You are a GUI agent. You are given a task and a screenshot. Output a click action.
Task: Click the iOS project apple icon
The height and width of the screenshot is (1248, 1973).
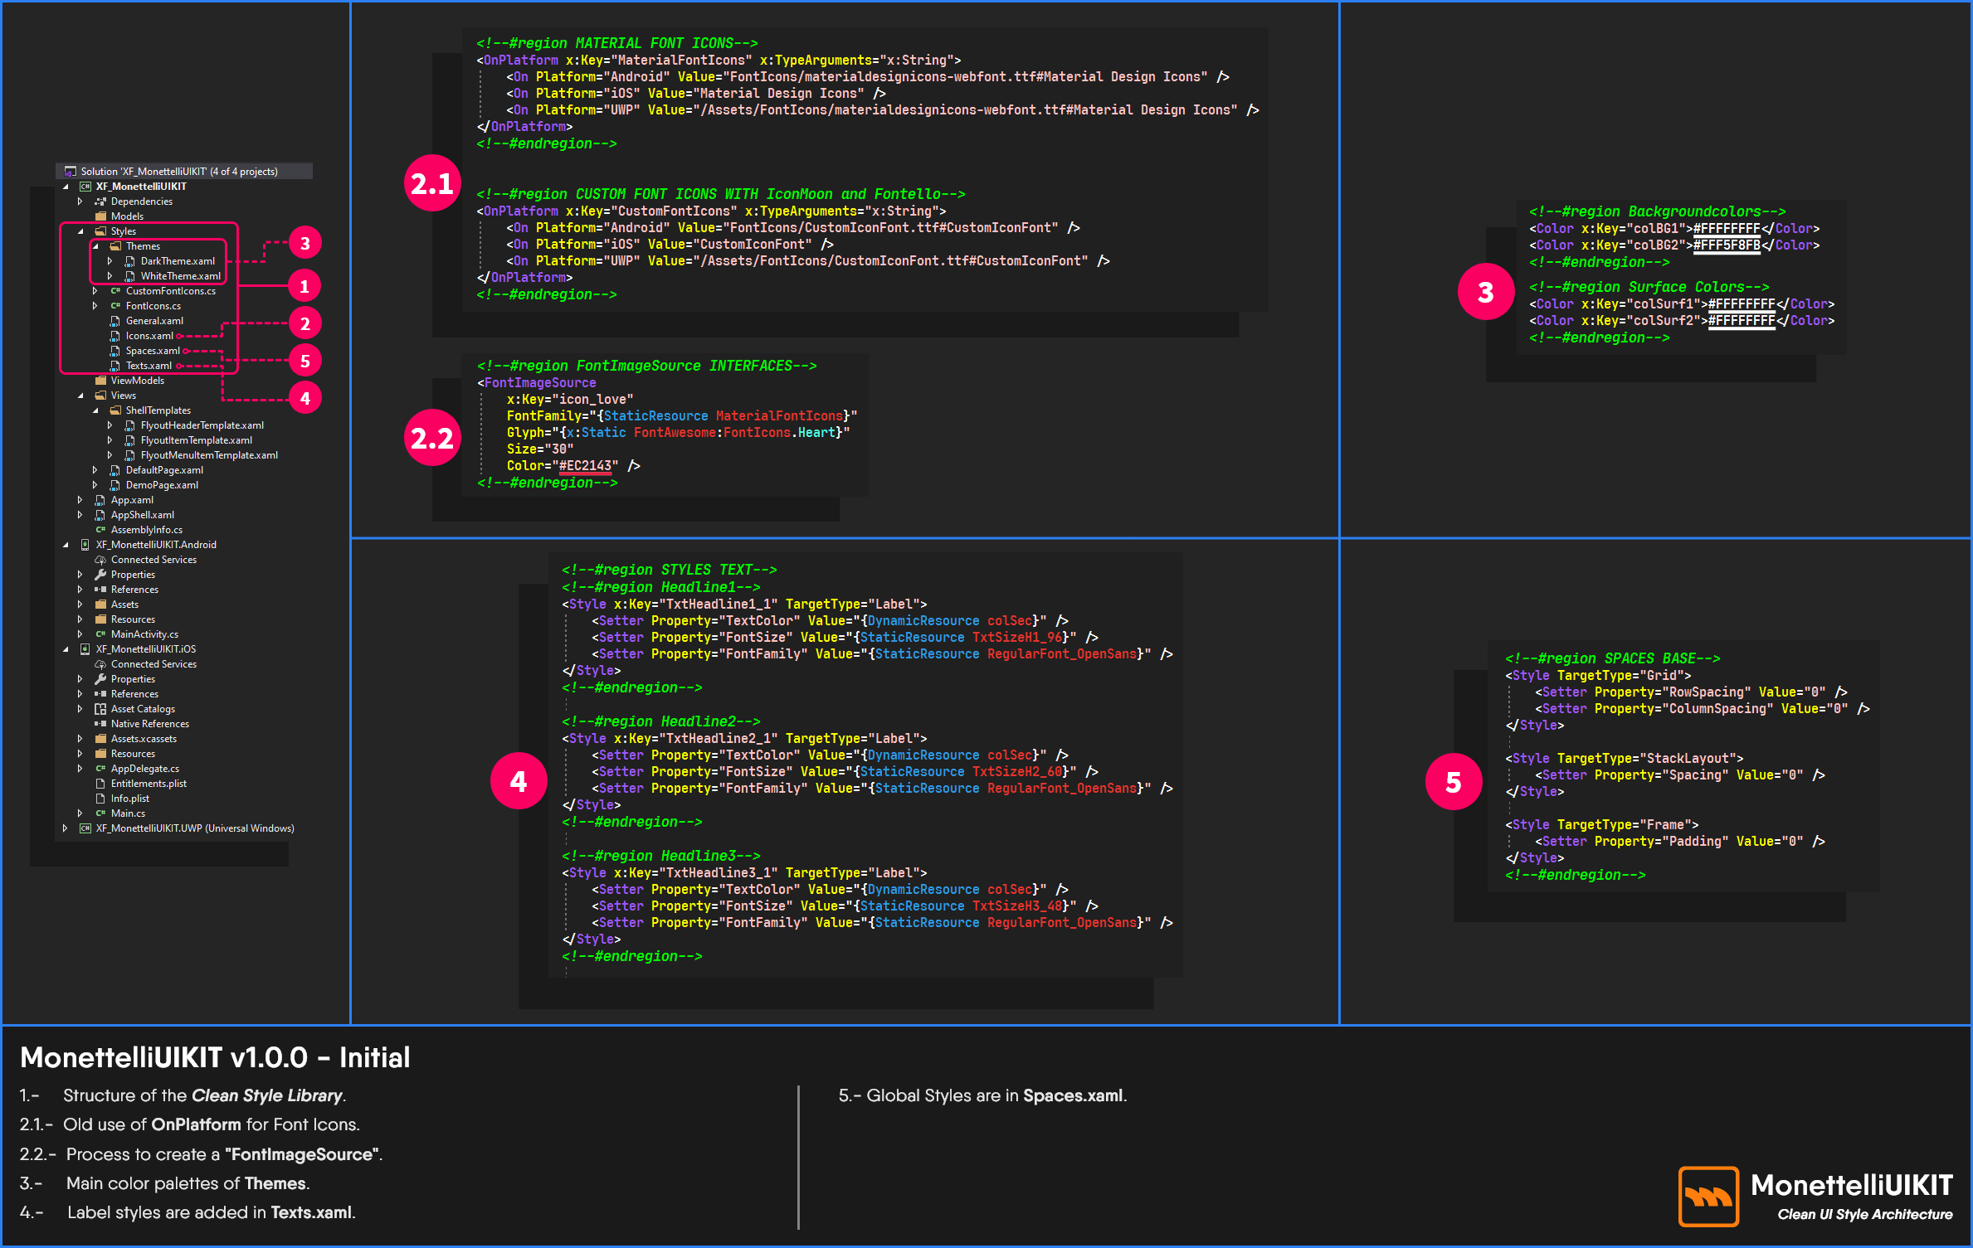pos(85,649)
